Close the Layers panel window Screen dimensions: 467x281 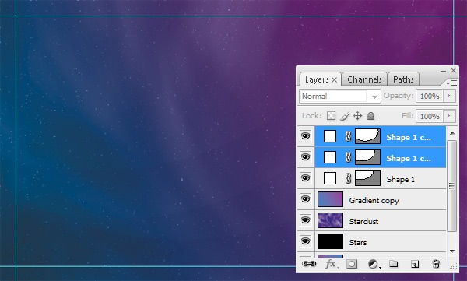453,70
